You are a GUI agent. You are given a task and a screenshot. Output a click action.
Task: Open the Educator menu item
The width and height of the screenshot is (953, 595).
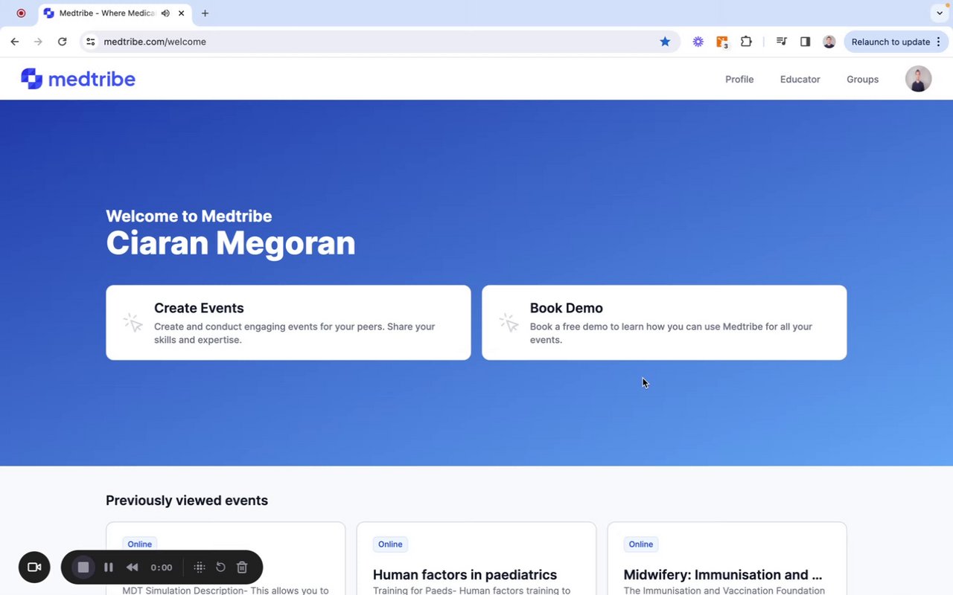[x=800, y=80]
